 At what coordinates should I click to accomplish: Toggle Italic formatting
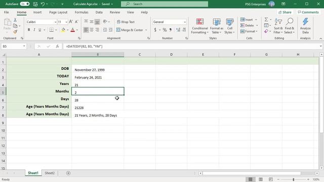coord(34,30)
